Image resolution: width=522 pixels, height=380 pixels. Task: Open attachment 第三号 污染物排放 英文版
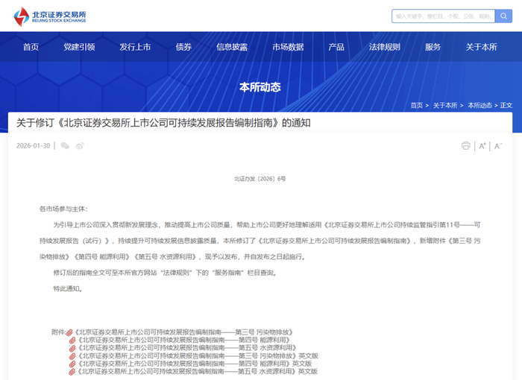(x=198, y=355)
